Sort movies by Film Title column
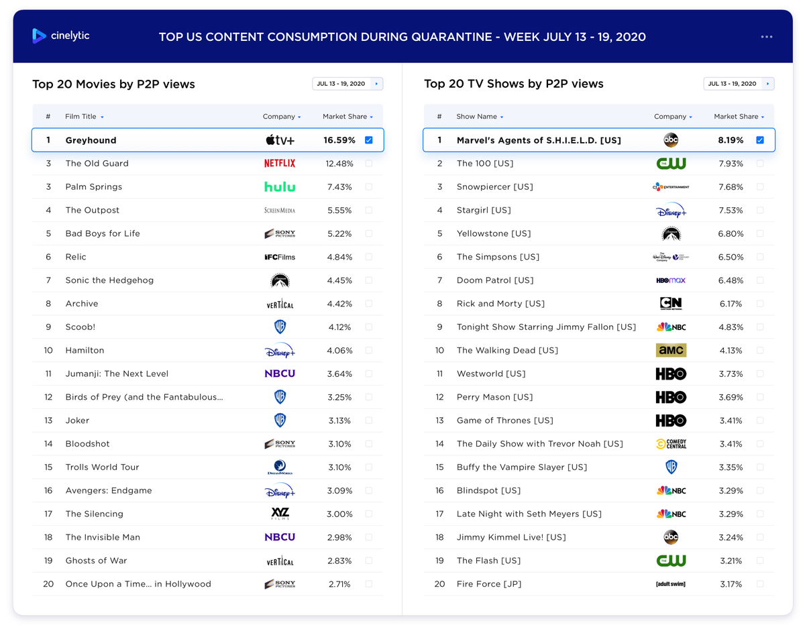The height and width of the screenshot is (625, 805). [x=85, y=117]
